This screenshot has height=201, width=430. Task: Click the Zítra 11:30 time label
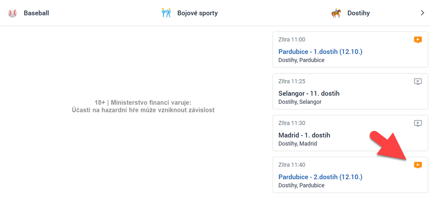tap(291, 123)
